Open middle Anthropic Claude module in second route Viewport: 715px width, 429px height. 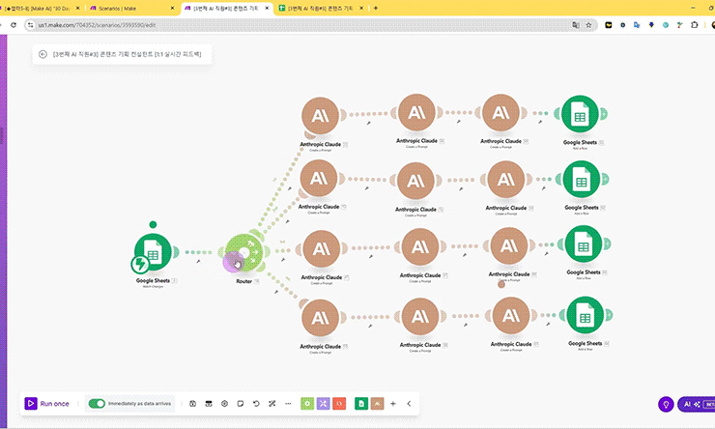[415, 181]
